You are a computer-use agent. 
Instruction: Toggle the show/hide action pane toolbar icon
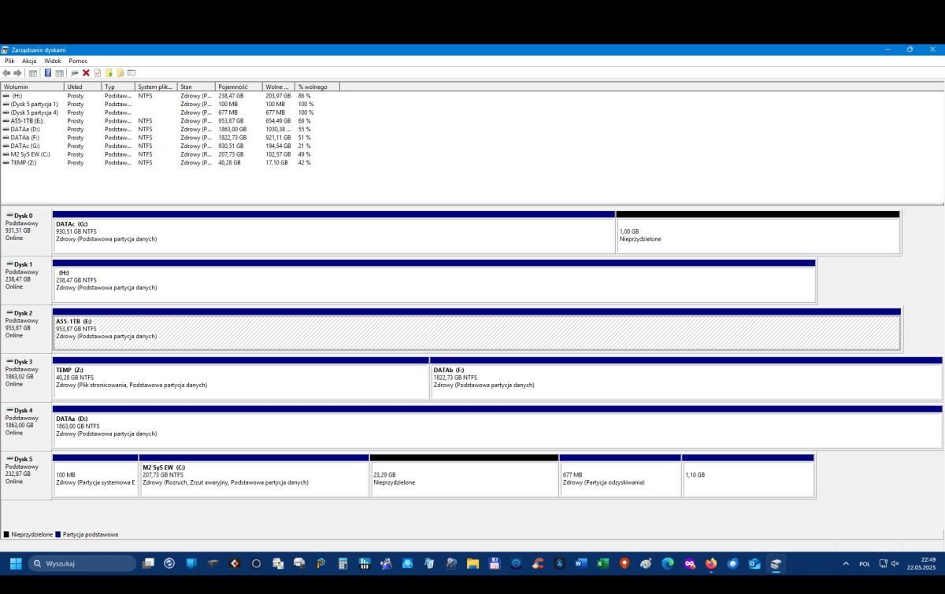tap(59, 73)
